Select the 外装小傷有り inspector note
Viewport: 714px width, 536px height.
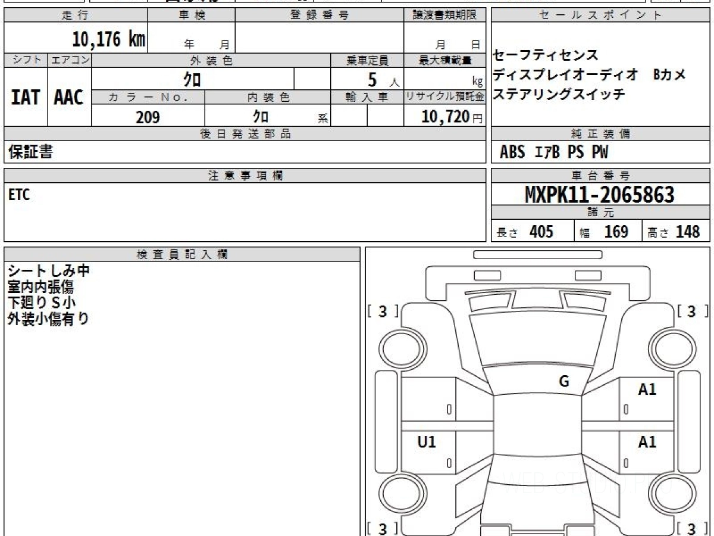pyautogui.click(x=48, y=319)
